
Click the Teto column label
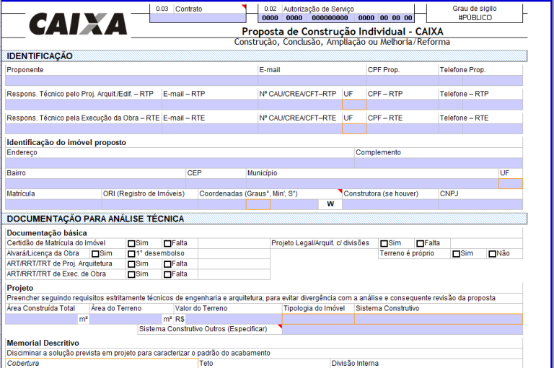pos(206,364)
